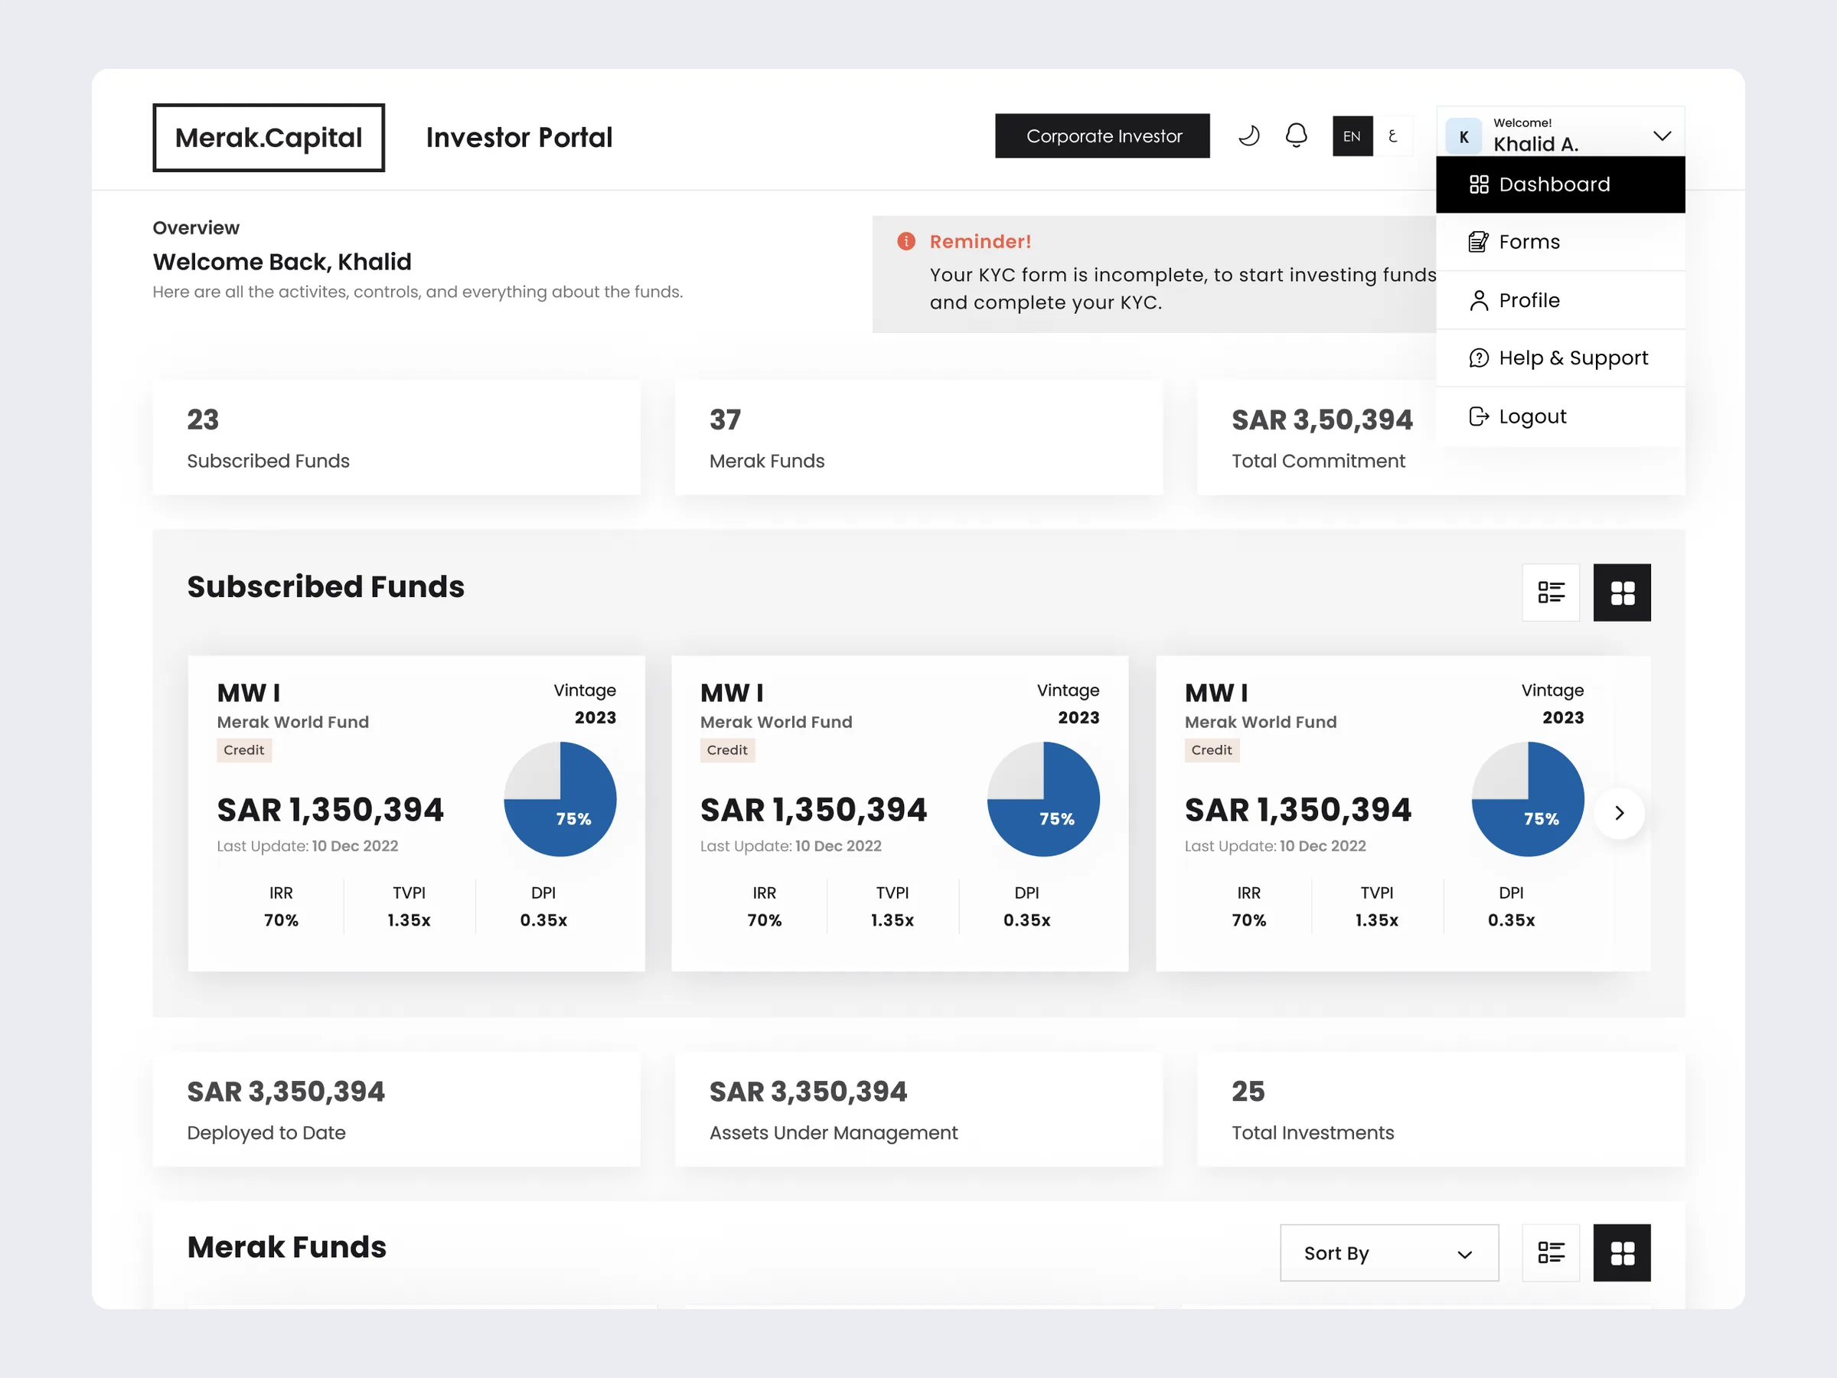The image size is (1837, 1378).
Task: Select Arabic language option
Action: [1393, 136]
